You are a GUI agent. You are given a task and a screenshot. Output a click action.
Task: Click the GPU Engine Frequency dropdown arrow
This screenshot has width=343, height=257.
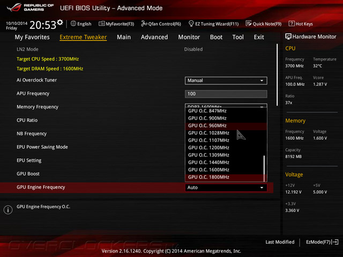pyautogui.click(x=262, y=188)
